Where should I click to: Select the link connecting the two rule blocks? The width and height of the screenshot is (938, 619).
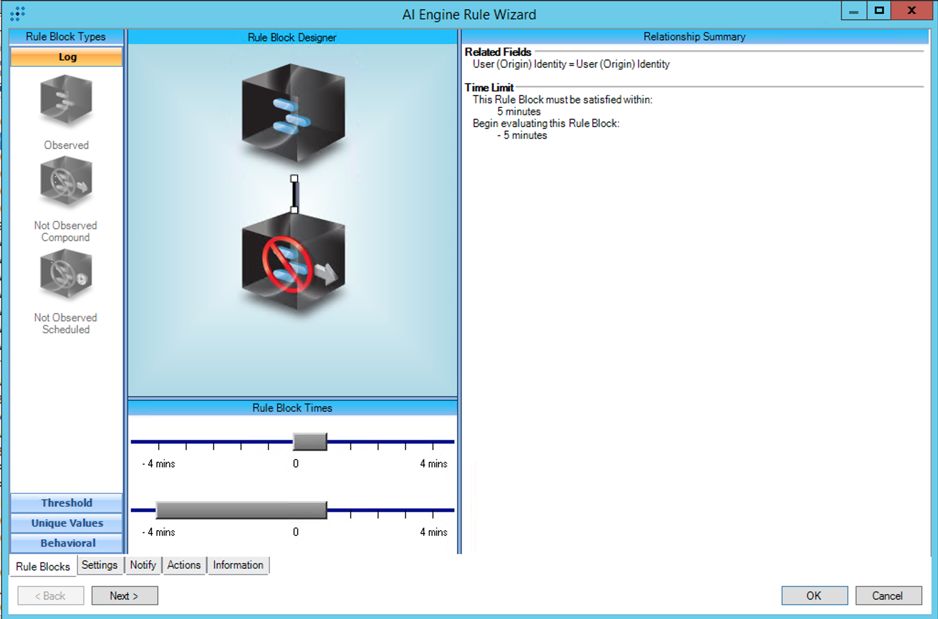[294, 194]
